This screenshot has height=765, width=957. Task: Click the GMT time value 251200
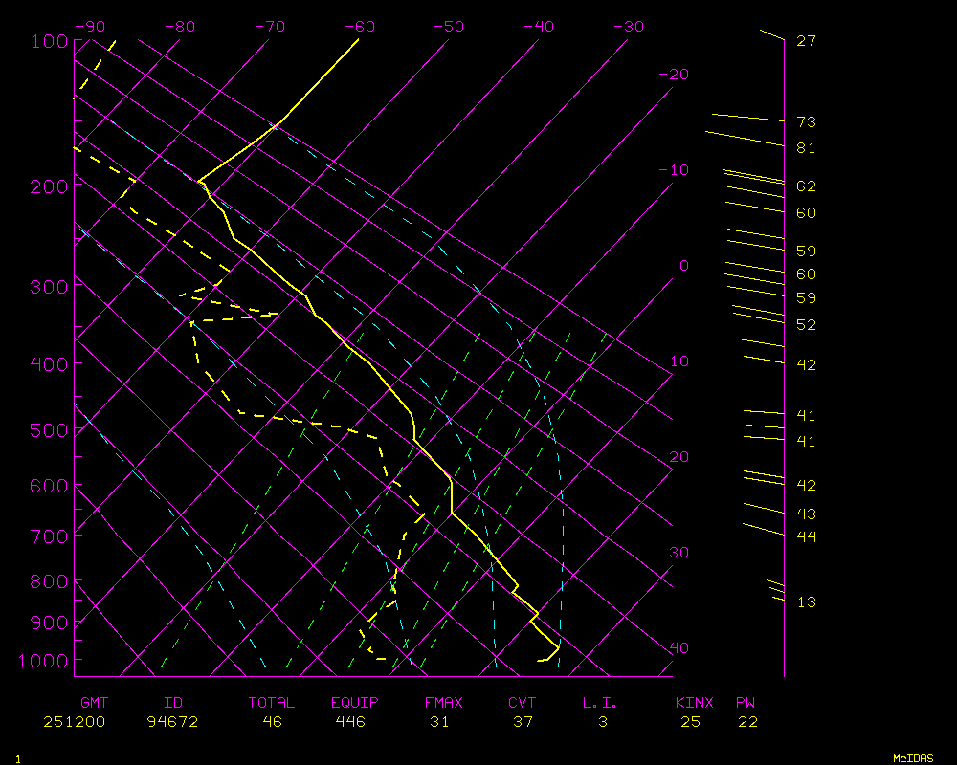(74, 722)
